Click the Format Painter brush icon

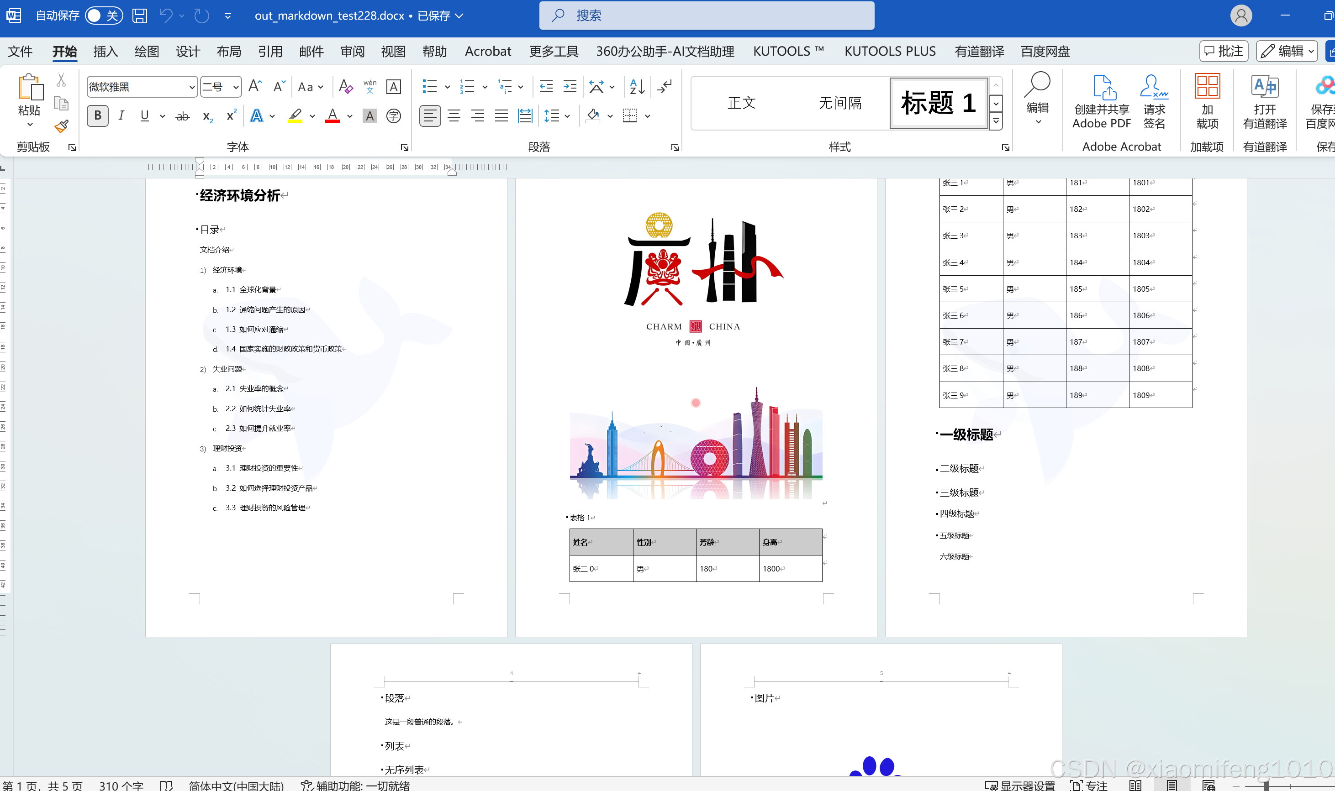61,126
